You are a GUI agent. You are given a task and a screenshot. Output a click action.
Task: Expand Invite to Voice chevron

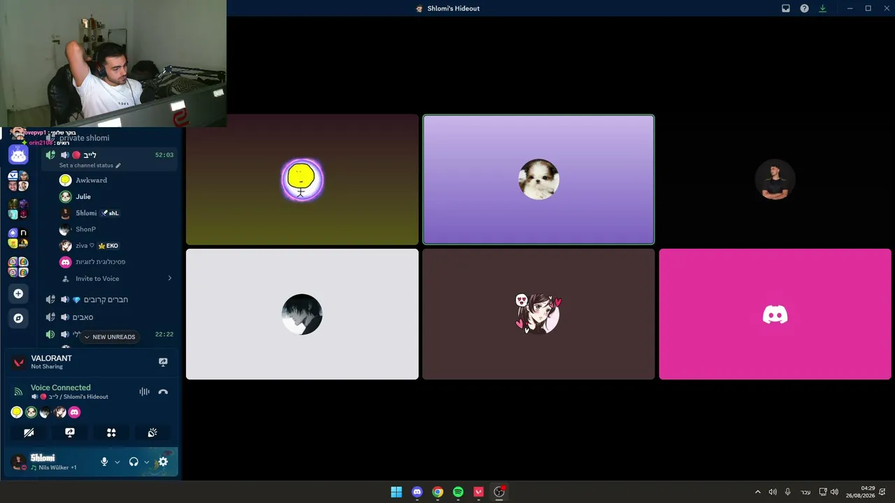coord(169,279)
